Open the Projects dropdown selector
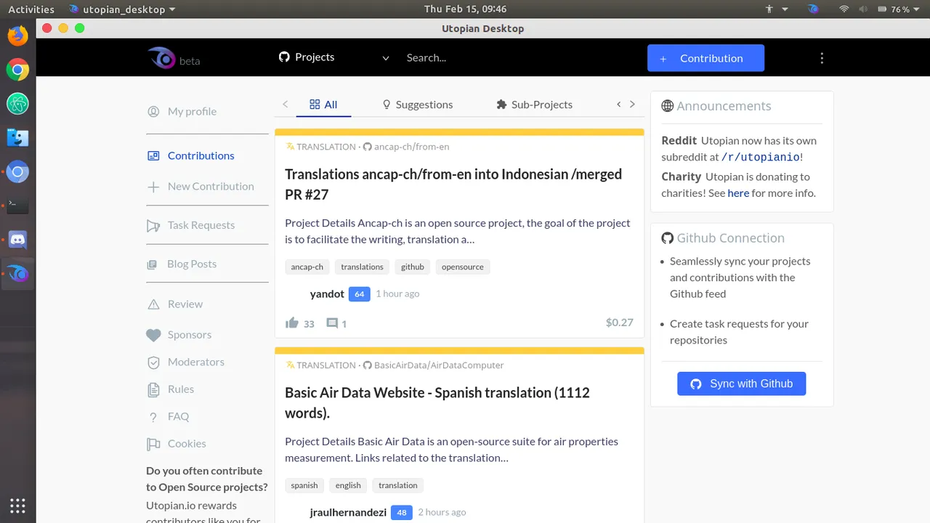 334,57
